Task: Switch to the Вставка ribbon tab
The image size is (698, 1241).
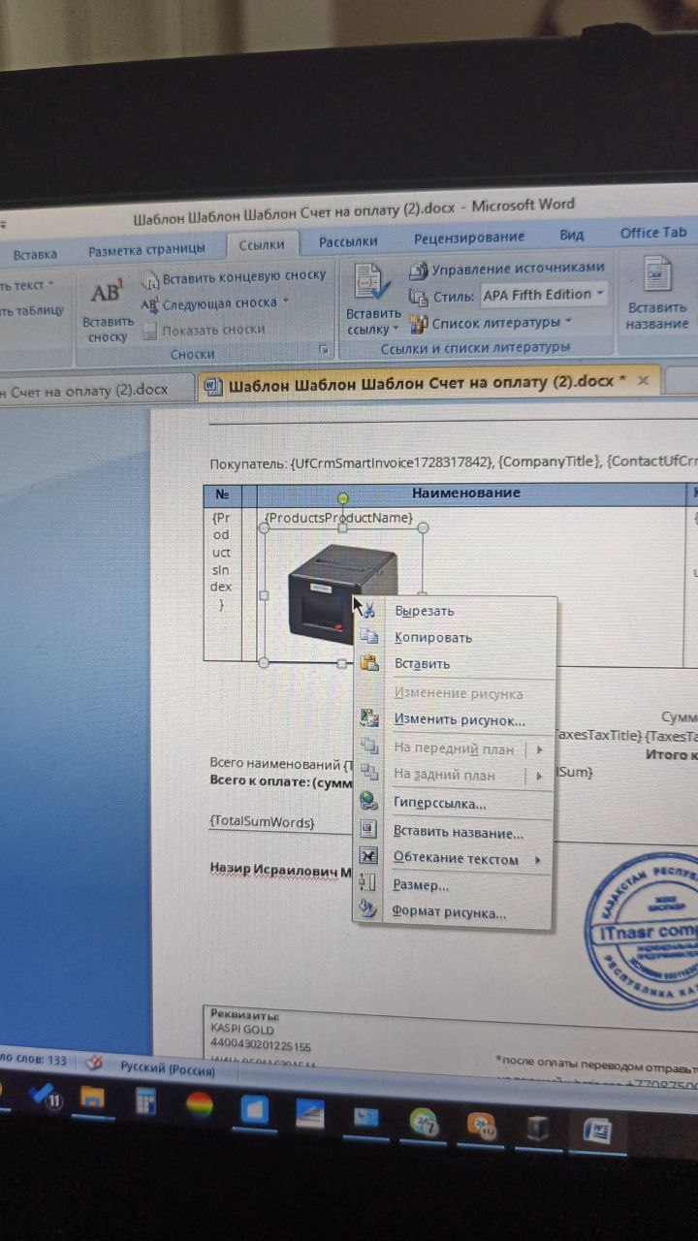Action: tap(35, 255)
